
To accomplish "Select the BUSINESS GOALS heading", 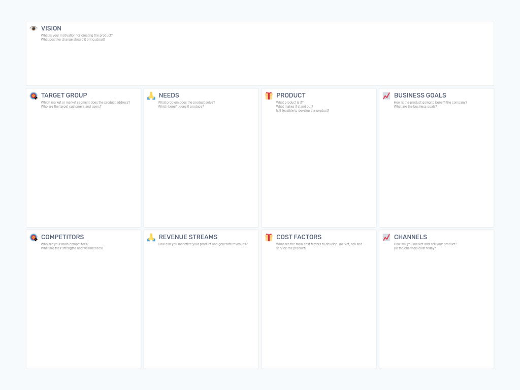I will point(420,95).
